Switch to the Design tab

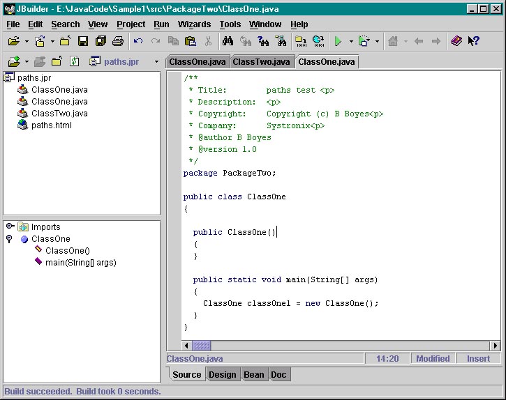click(x=223, y=375)
